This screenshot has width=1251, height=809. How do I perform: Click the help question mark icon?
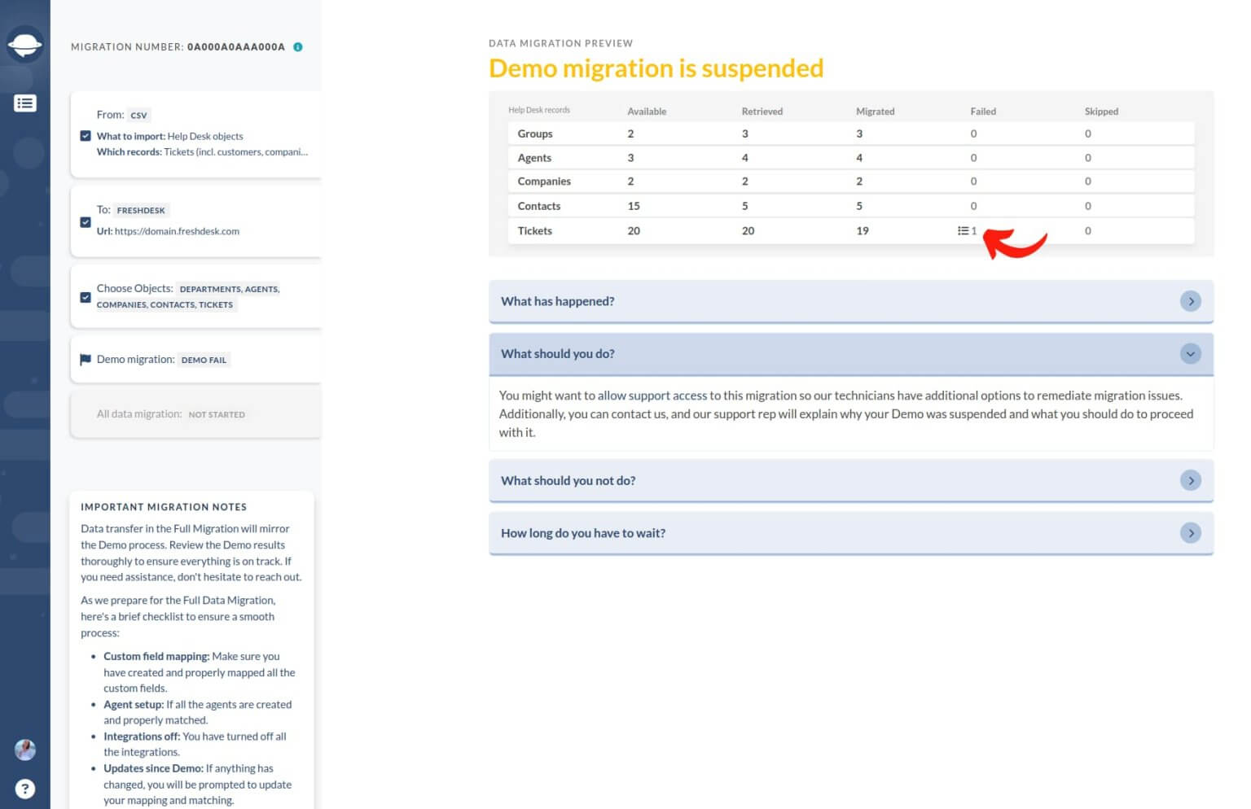pyautogui.click(x=25, y=788)
